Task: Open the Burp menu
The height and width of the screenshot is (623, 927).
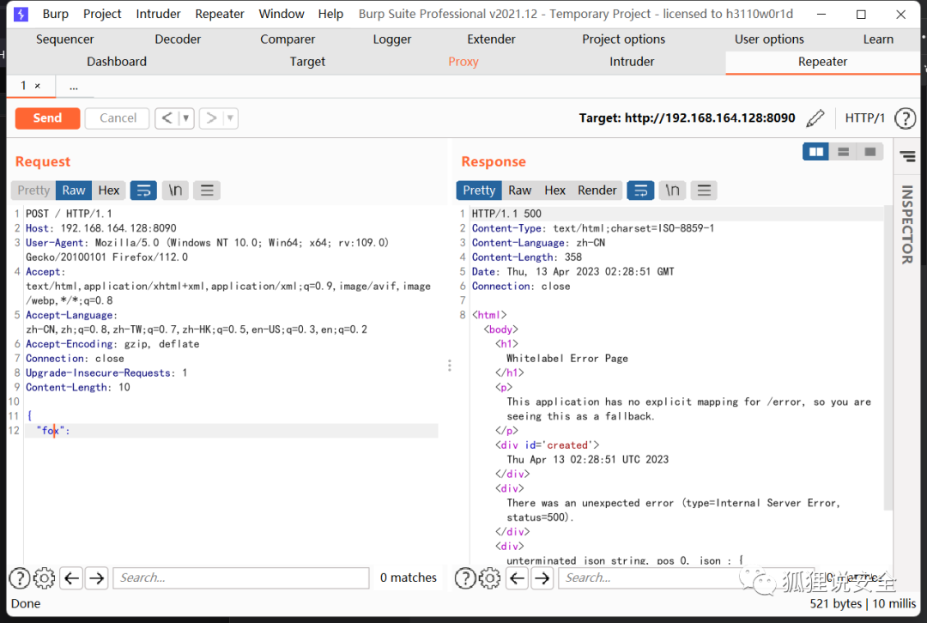Action: click(x=56, y=14)
